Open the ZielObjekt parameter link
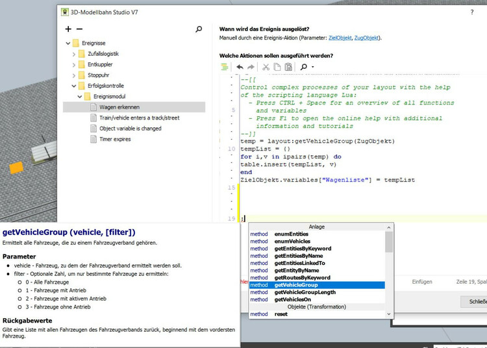Viewport: 487px width, 348px height. (340, 38)
